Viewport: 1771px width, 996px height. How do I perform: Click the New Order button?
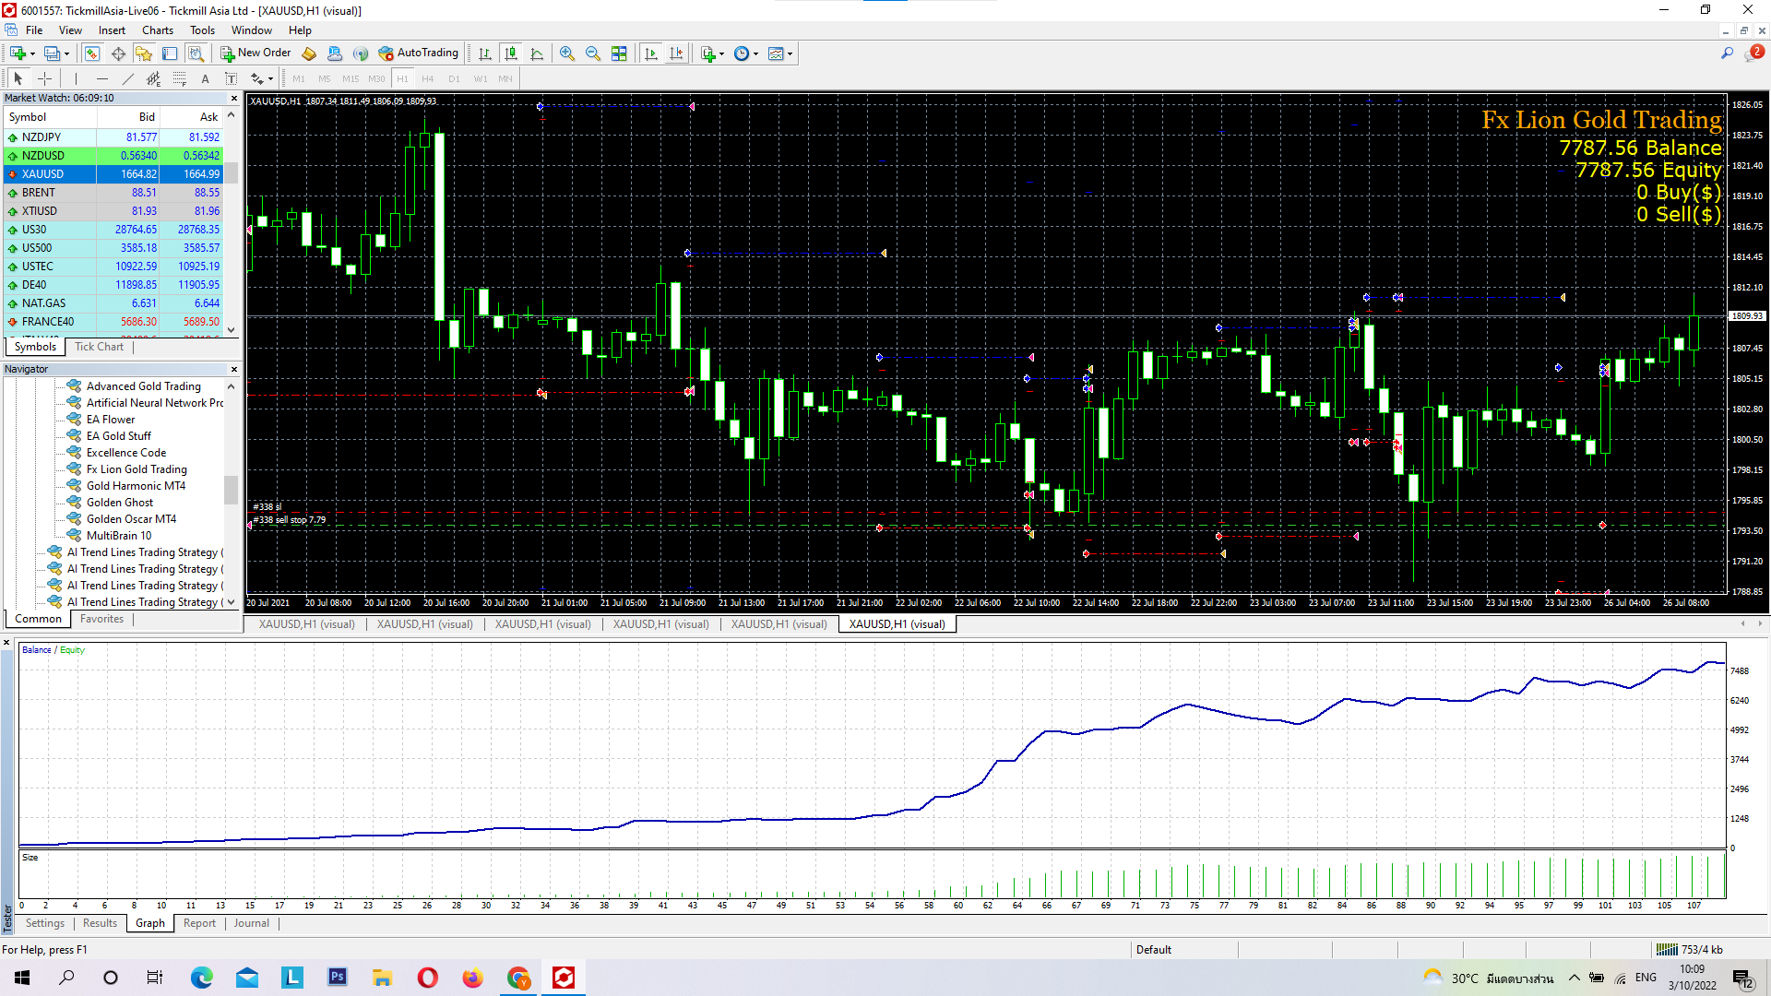(256, 53)
